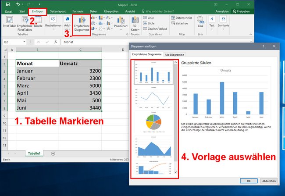Open the Datei menu
The image size is (285, 196).
(8, 11)
